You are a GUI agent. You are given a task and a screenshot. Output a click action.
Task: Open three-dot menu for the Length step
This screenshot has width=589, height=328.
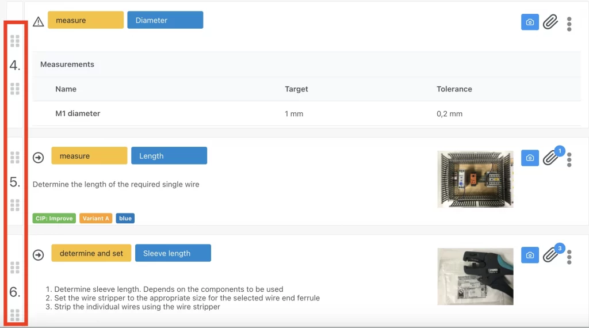coord(569,159)
